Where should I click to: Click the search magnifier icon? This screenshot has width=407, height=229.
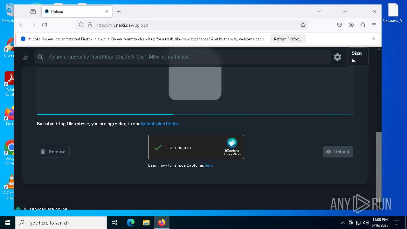(x=40, y=57)
